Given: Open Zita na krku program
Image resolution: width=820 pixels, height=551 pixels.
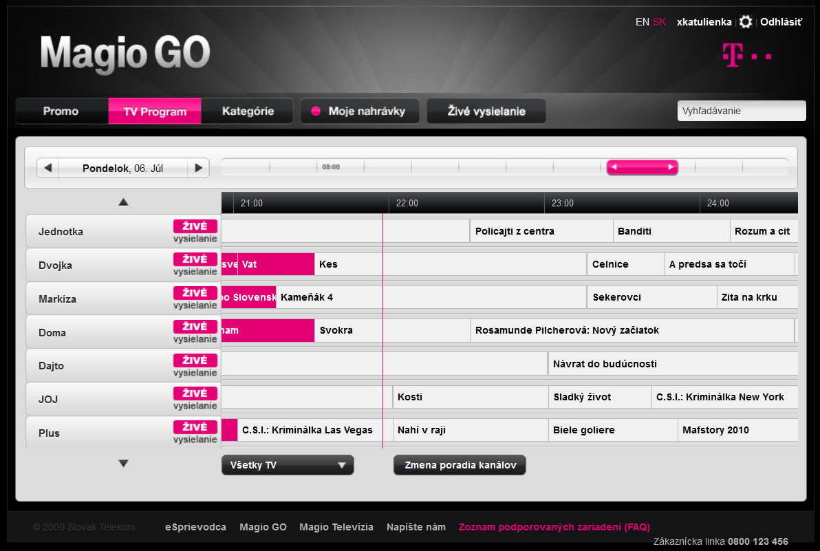Looking at the screenshot, I should click(x=758, y=297).
